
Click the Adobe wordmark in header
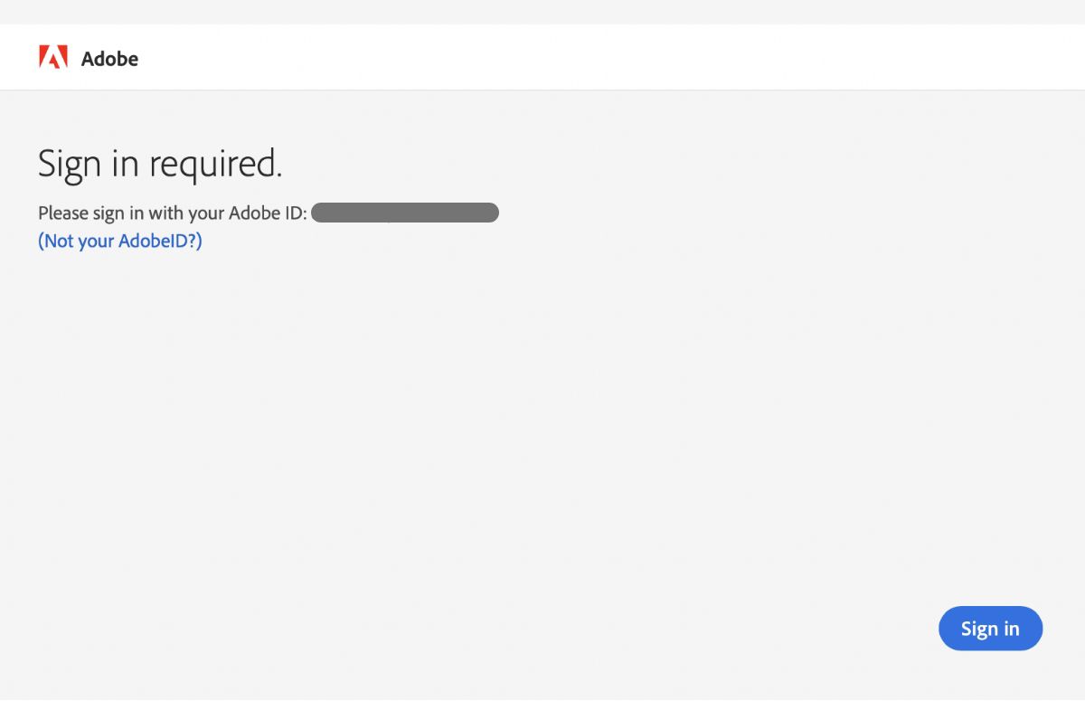pyautogui.click(x=109, y=59)
